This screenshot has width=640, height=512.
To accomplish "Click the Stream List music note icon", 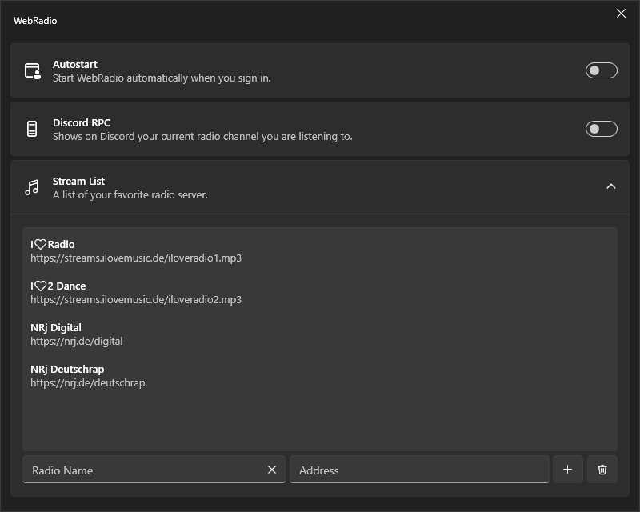I will [x=32, y=187].
